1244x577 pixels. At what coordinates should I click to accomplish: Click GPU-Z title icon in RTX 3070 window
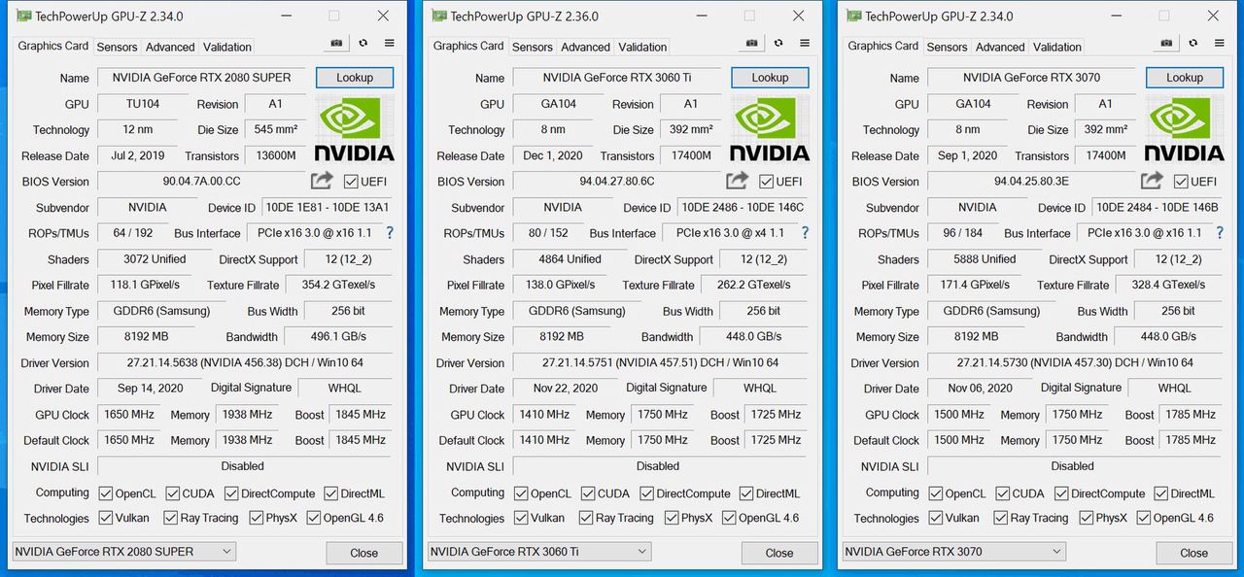point(855,16)
